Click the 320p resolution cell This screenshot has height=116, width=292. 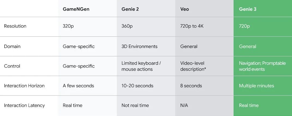68,26
